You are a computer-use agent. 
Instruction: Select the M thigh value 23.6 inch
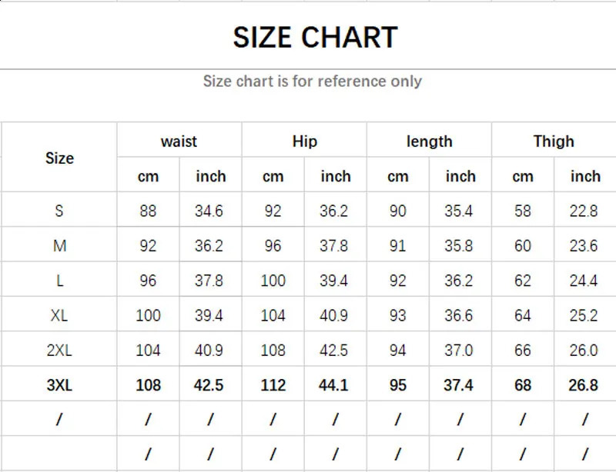click(x=583, y=246)
